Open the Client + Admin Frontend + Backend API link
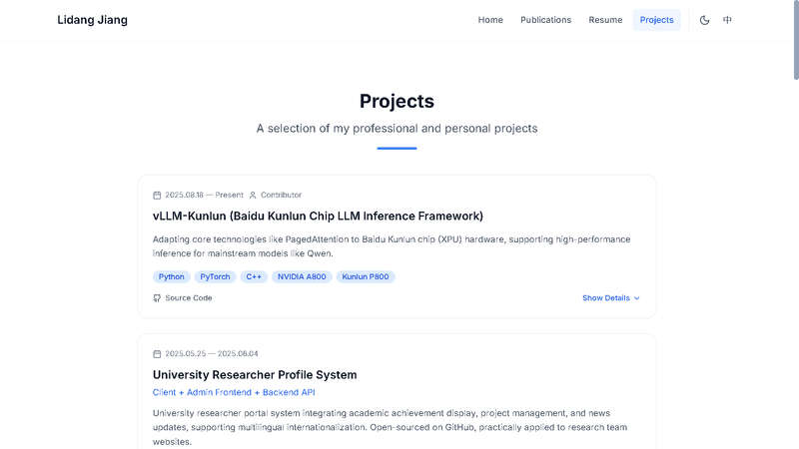This screenshot has height=449, width=799. click(234, 392)
